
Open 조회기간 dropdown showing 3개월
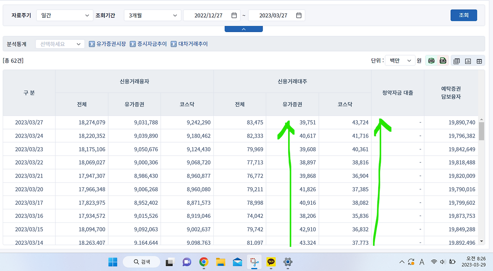[x=153, y=15]
